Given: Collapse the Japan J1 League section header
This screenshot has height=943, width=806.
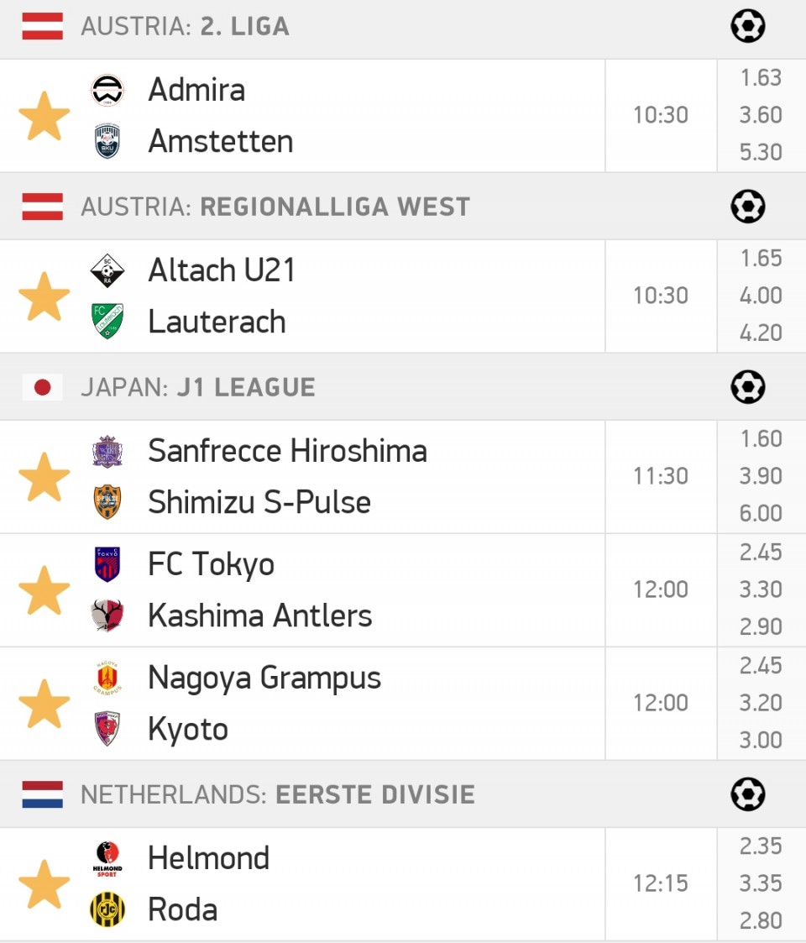Looking at the screenshot, I should (x=403, y=387).
